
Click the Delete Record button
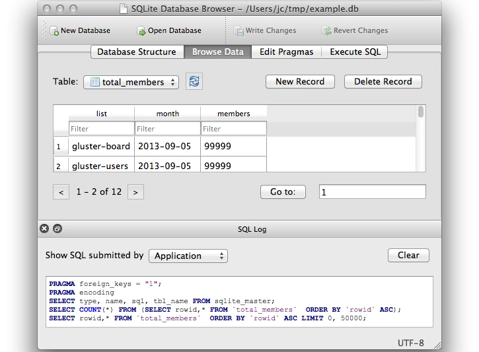(x=383, y=81)
